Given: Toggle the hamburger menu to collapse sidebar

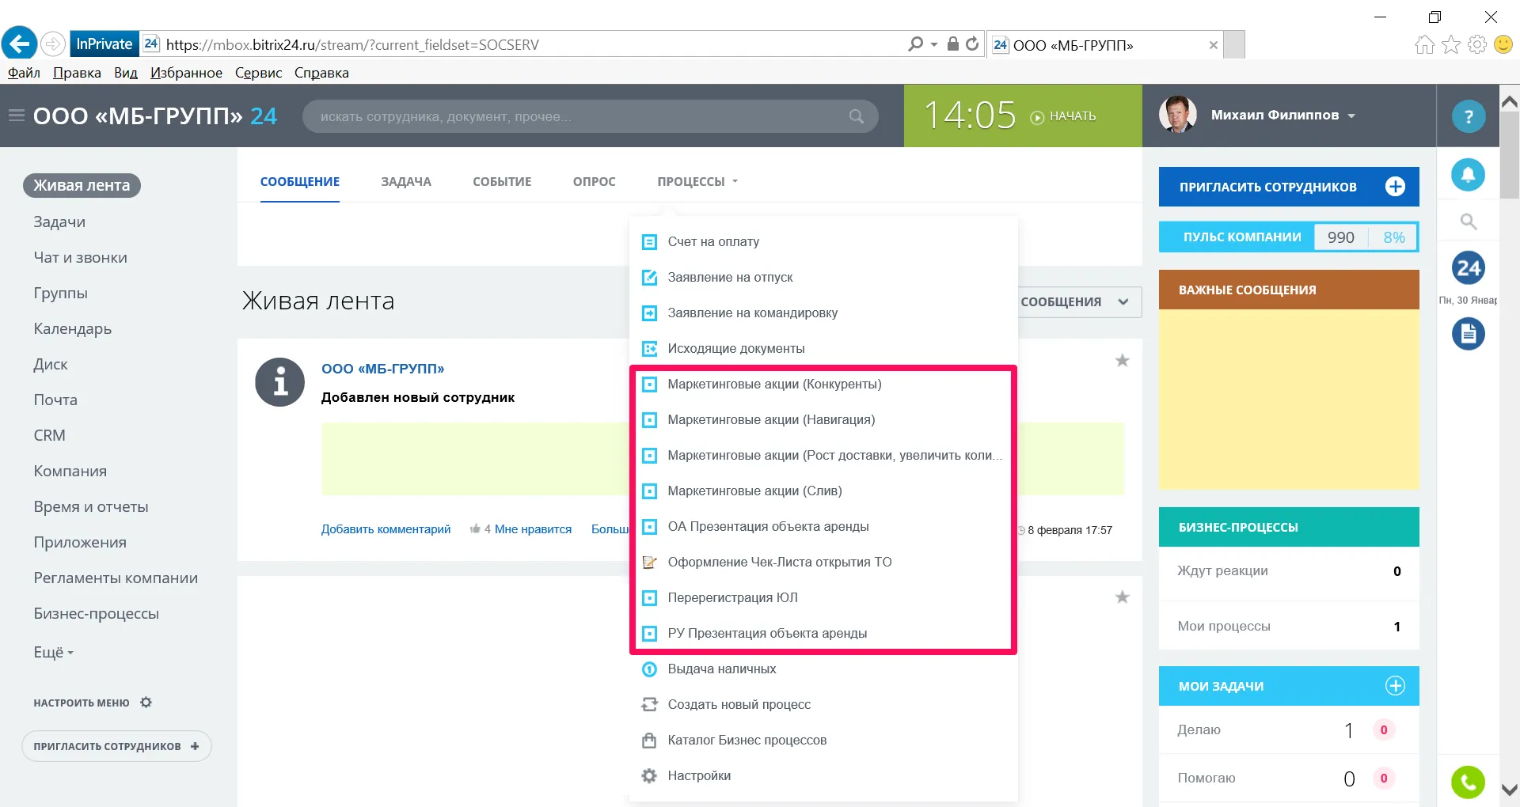Looking at the screenshot, I should (16, 116).
